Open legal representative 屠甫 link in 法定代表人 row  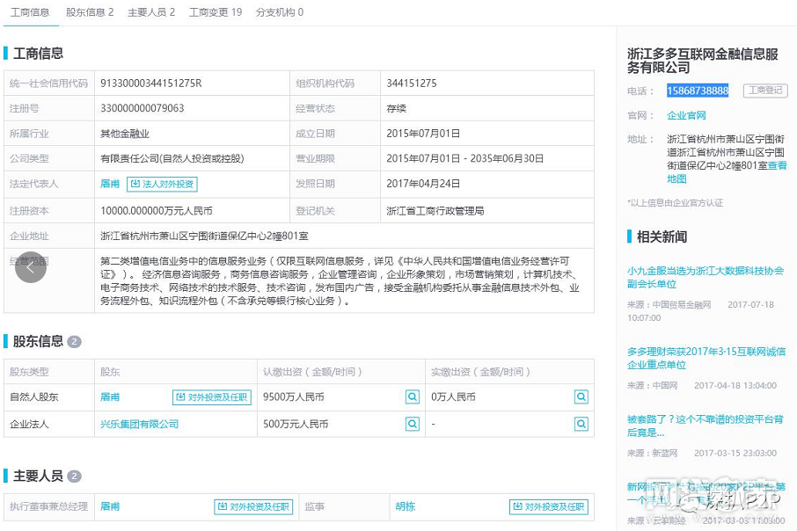tap(110, 184)
